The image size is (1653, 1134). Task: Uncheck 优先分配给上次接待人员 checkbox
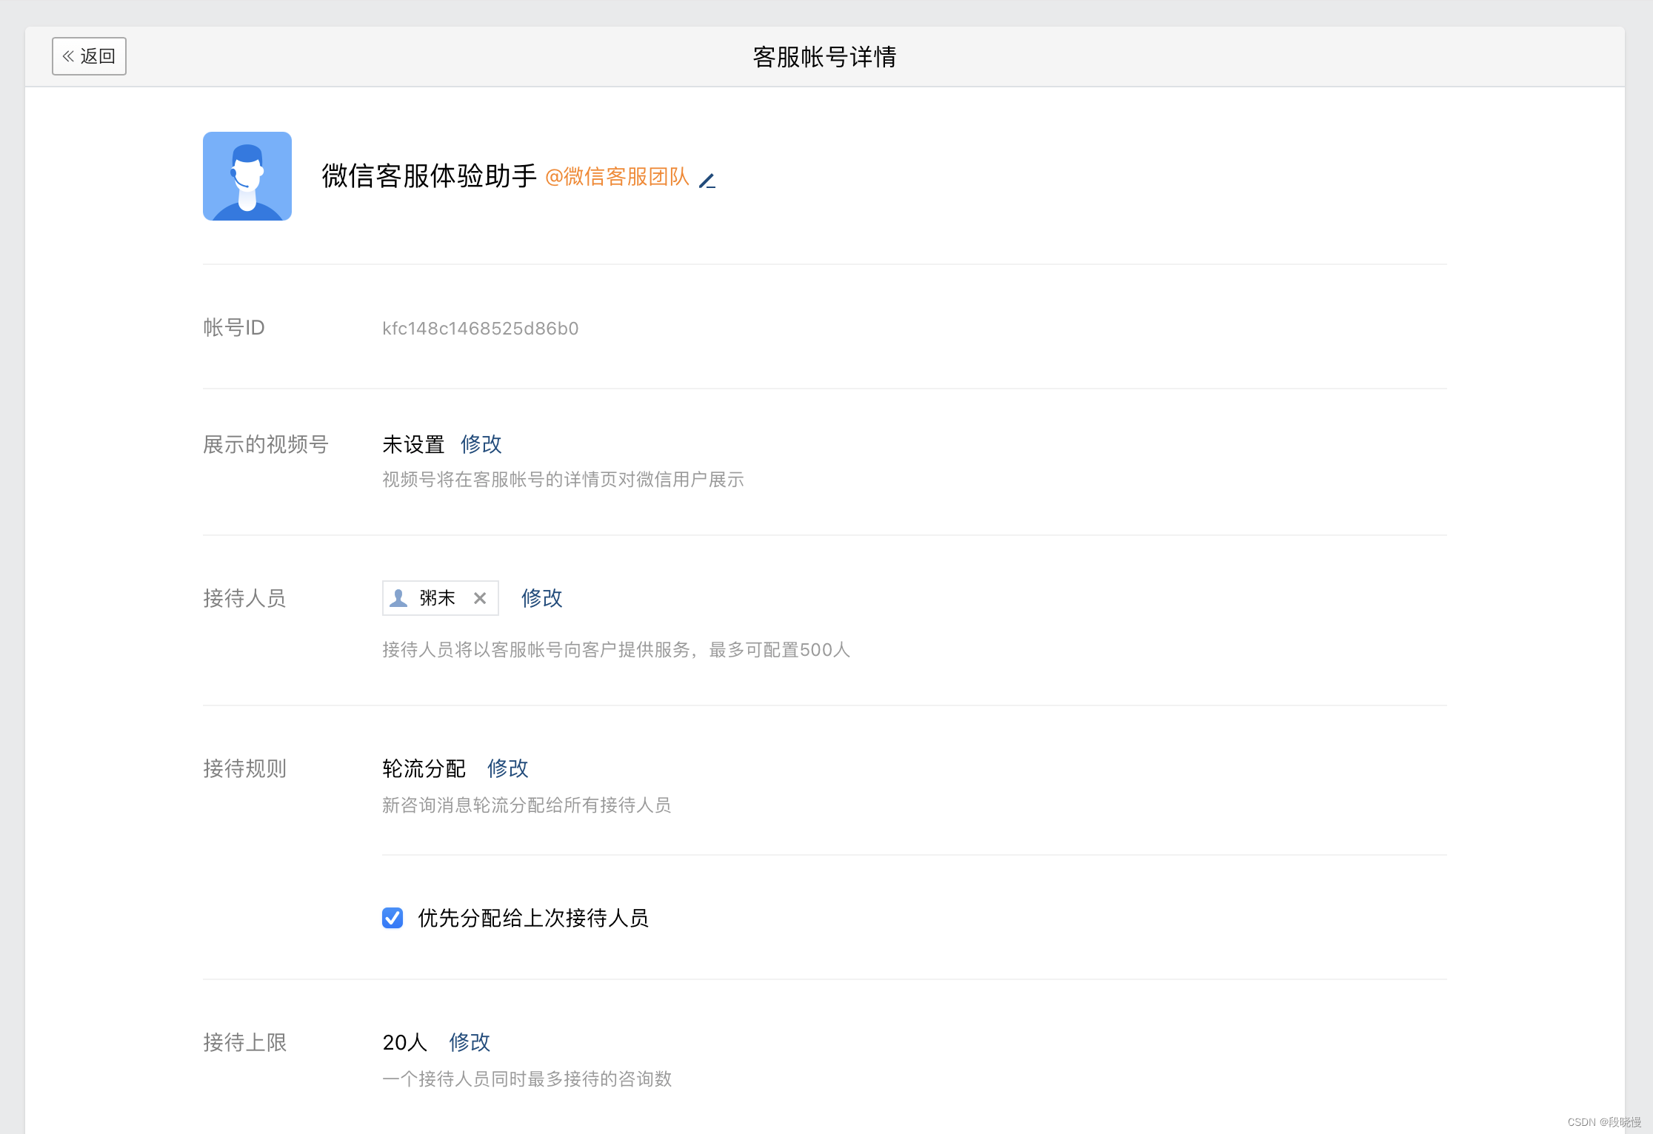point(393,918)
